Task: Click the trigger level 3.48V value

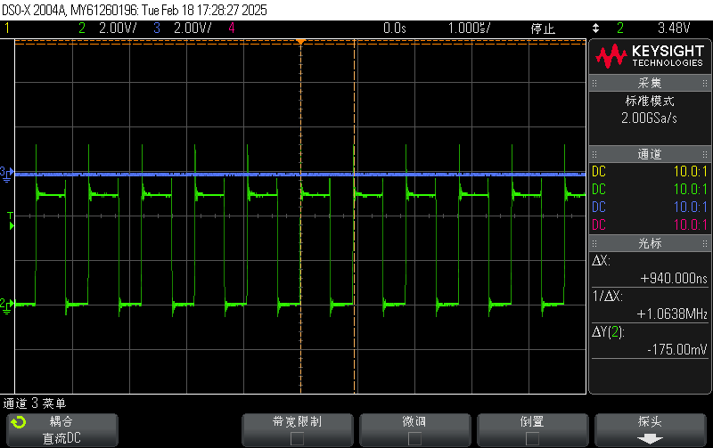Action: tap(674, 29)
